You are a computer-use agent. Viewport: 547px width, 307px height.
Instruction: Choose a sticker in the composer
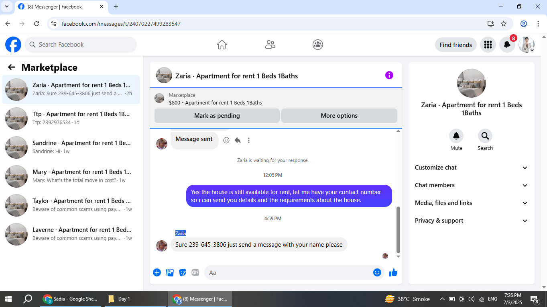183,272
